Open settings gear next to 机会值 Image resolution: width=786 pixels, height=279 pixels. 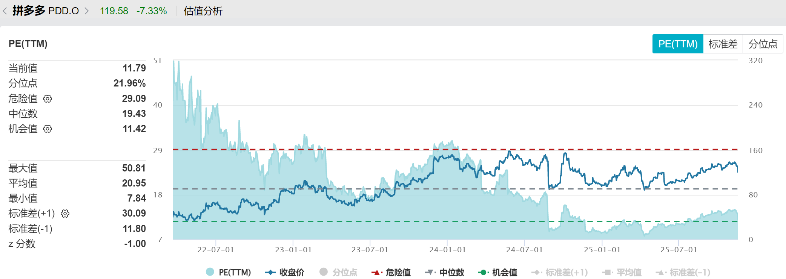click(48, 129)
